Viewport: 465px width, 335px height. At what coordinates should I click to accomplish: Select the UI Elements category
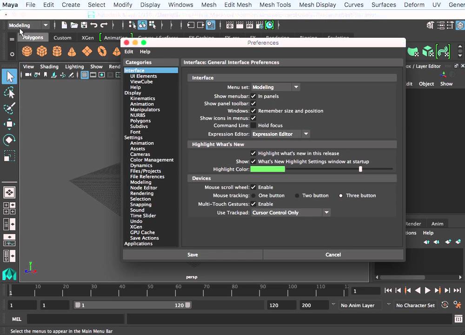144,76
